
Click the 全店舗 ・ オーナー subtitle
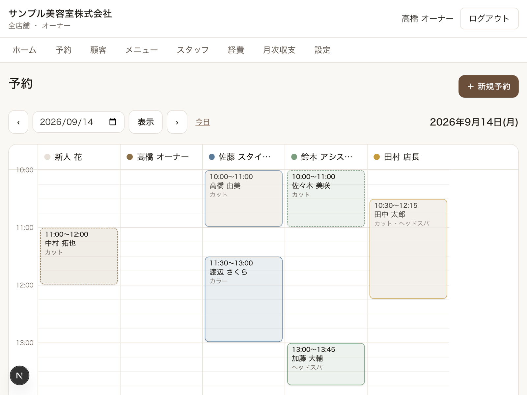point(40,26)
